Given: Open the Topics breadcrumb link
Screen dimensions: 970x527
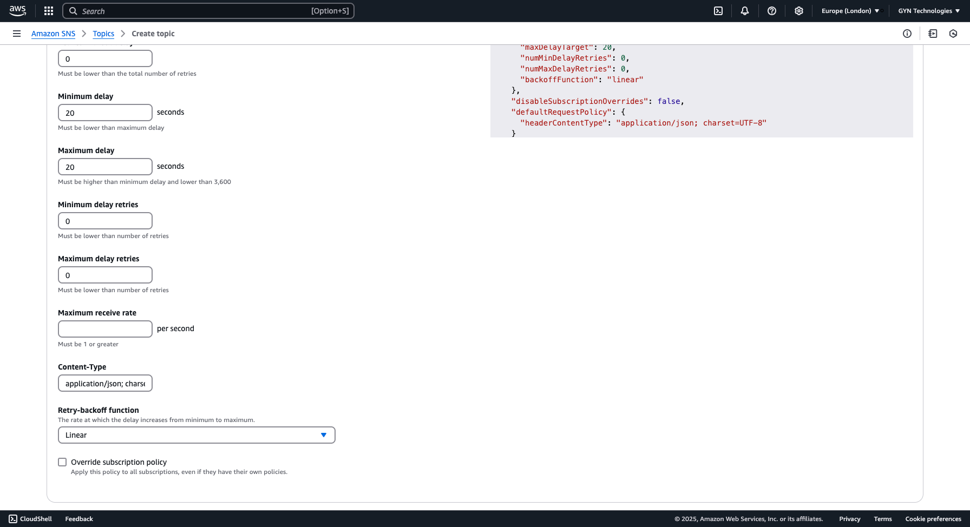Looking at the screenshot, I should pos(103,34).
